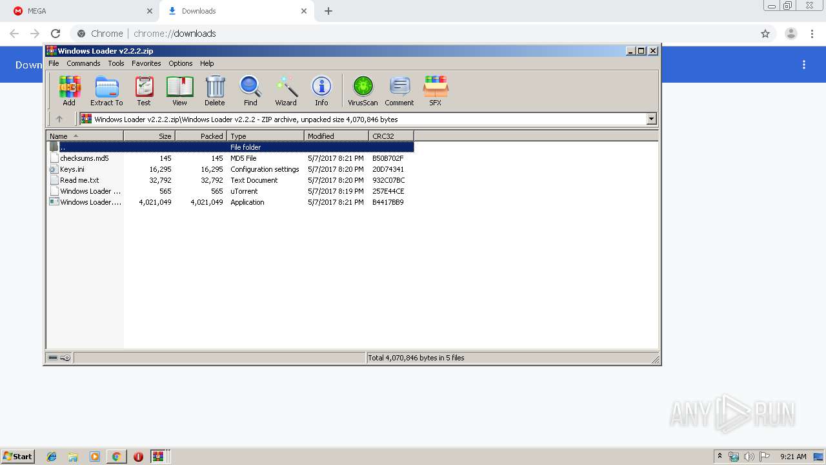
Task: Open the Options menu
Action: [x=181, y=63]
